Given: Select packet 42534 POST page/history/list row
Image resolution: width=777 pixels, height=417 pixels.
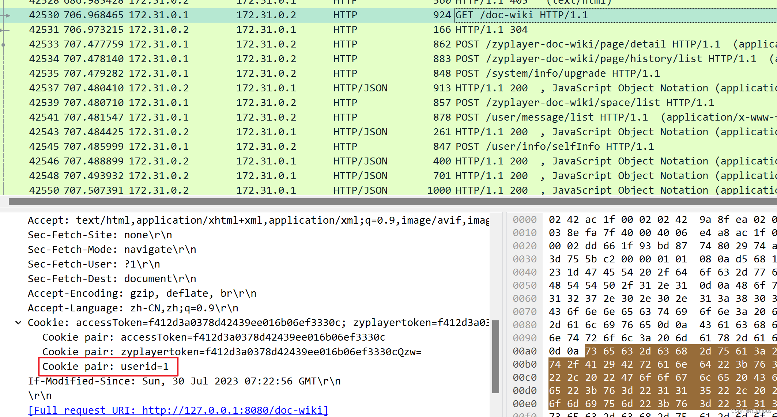Looking at the screenshot, I should tap(388, 59).
